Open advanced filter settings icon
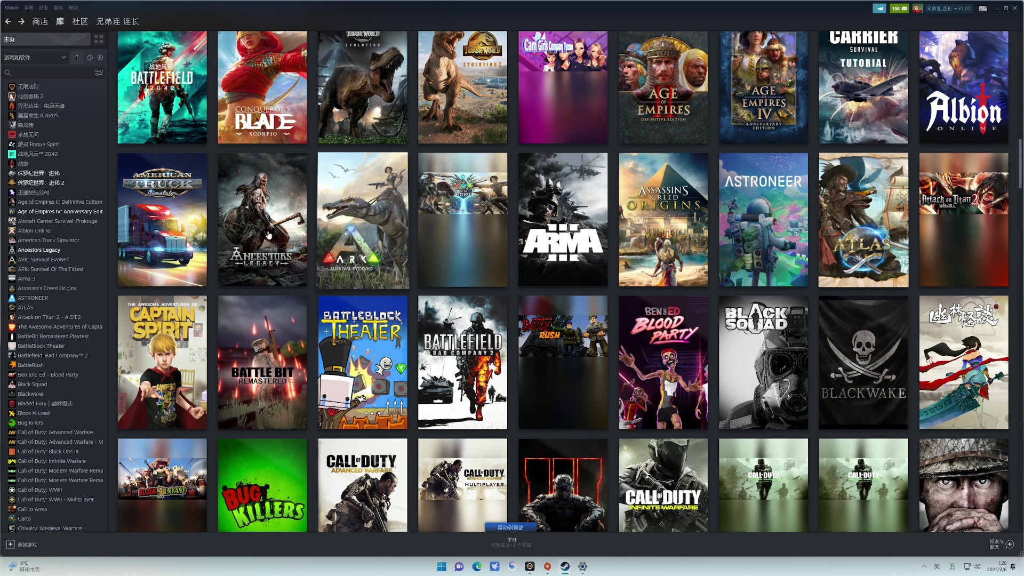This screenshot has height=576, width=1024. [x=99, y=73]
